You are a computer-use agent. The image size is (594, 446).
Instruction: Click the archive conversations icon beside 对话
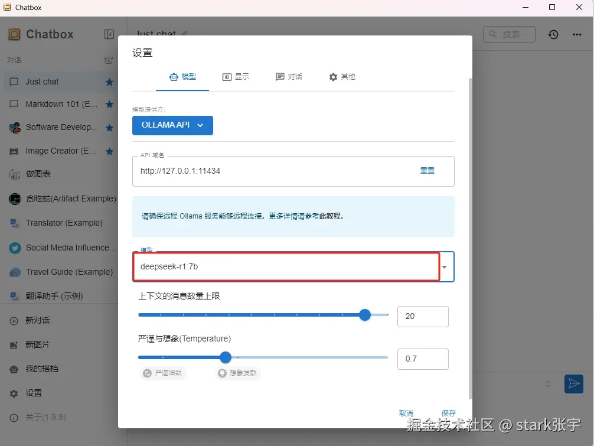(109, 60)
